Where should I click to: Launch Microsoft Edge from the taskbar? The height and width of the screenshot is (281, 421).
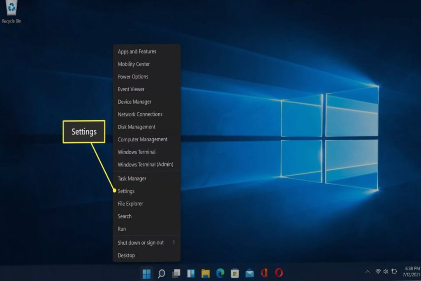220,274
